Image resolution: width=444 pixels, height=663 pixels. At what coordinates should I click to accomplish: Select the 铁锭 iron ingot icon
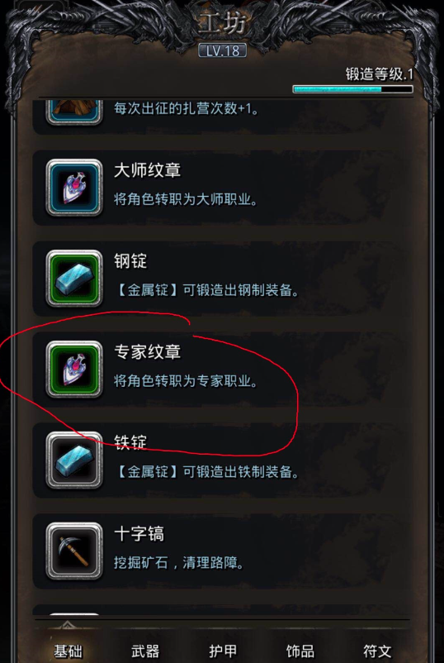74,460
